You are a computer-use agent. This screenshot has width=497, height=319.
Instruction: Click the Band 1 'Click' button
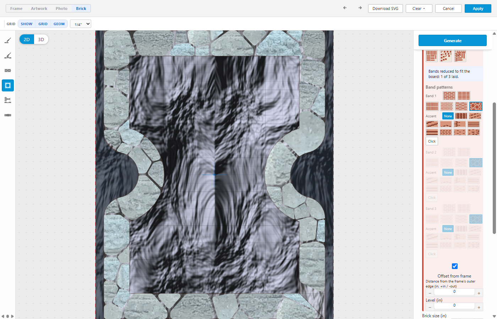coord(432,141)
